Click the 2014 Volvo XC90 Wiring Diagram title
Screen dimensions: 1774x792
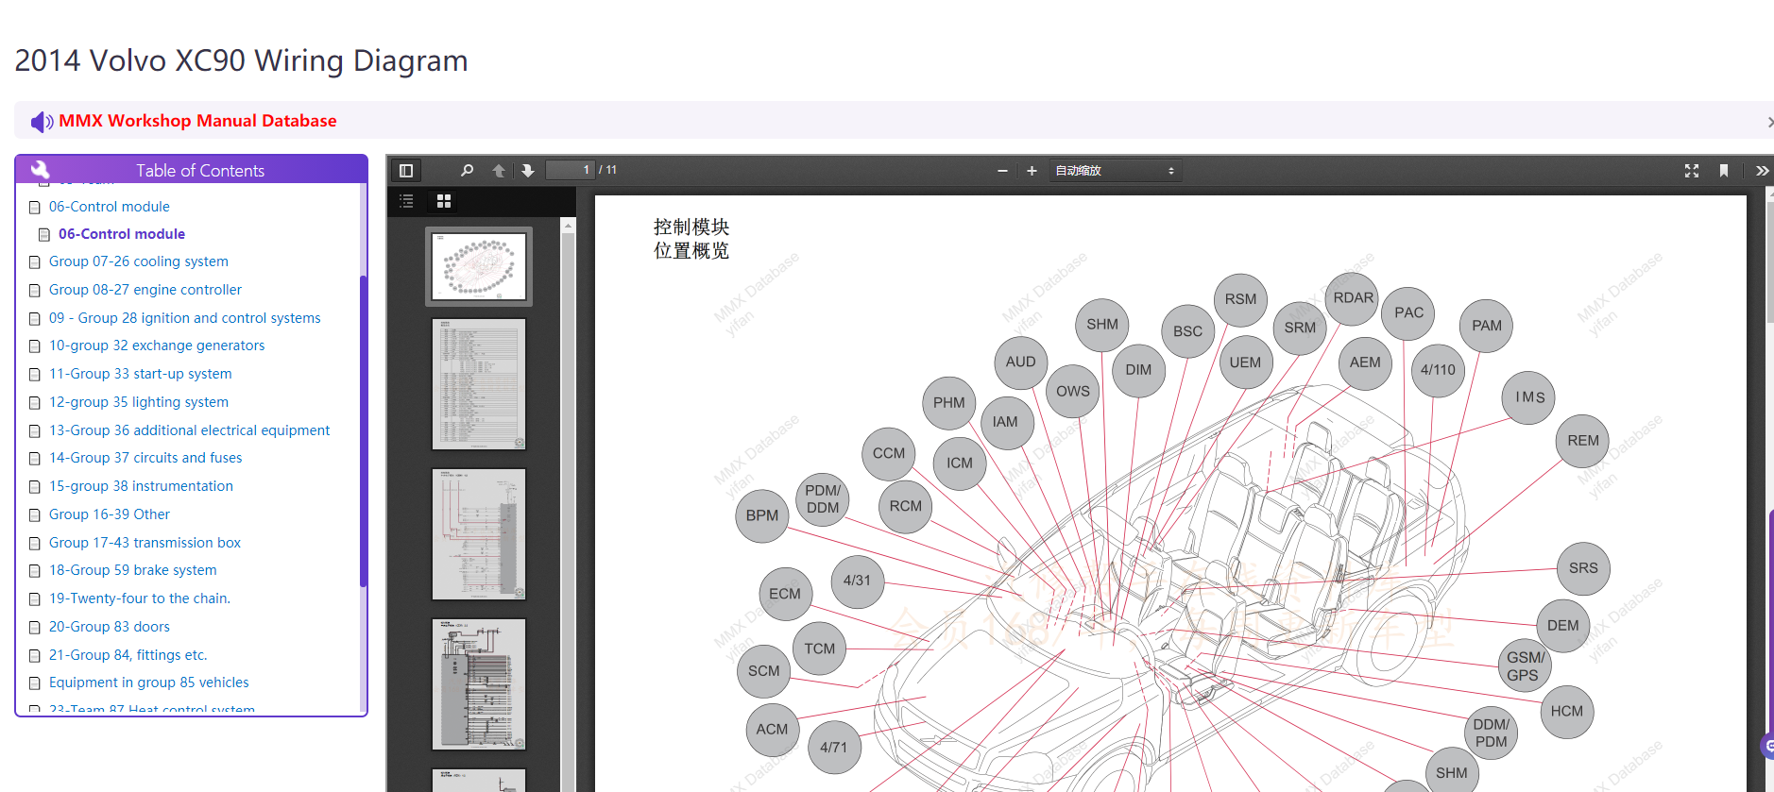tap(242, 60)
